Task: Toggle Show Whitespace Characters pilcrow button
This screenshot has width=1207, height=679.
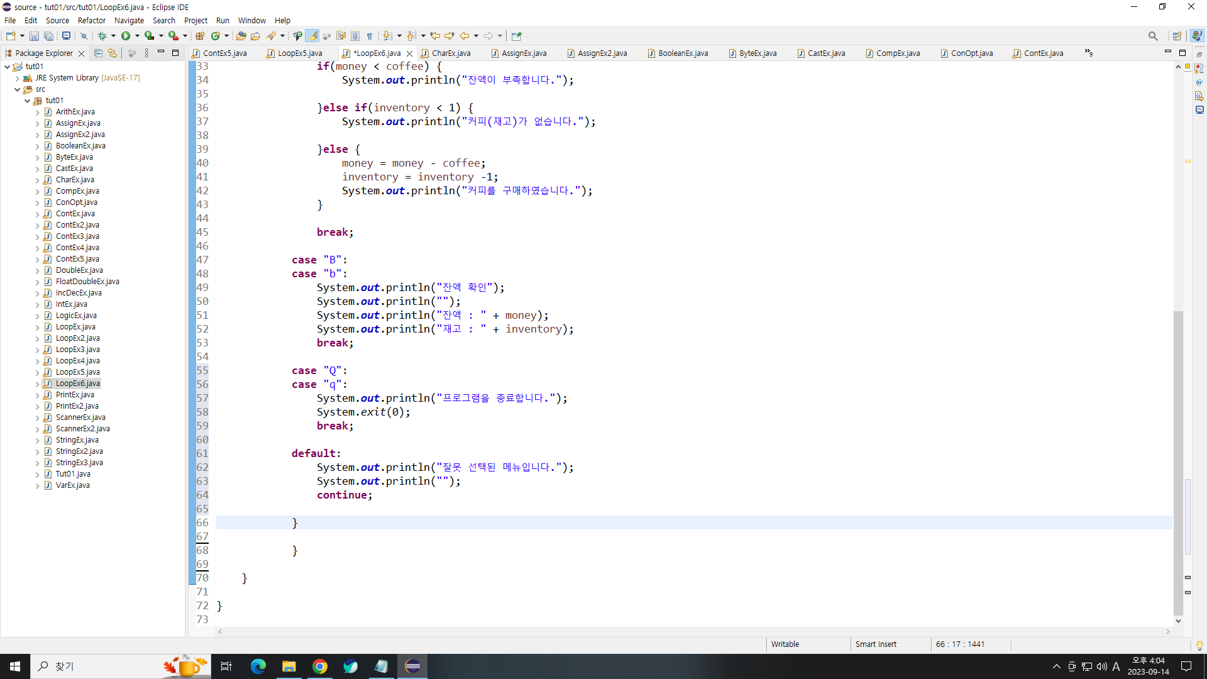Action: (x=370, y=36)
